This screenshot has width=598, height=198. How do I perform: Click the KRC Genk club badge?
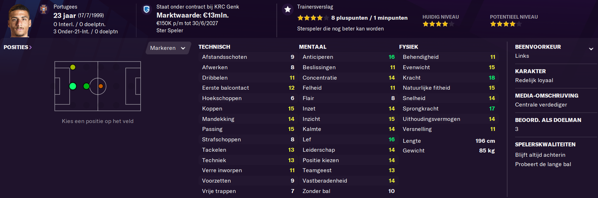click(x=147, y=8)
